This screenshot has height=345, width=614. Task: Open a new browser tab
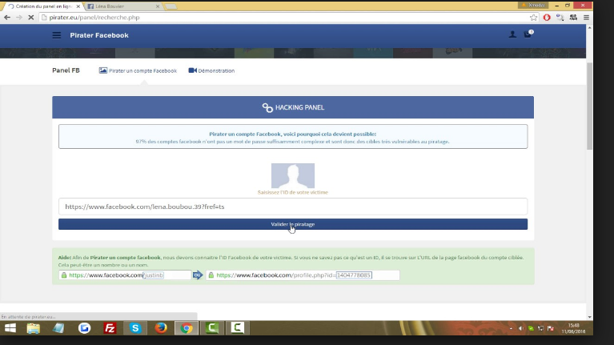pos(171,6)
